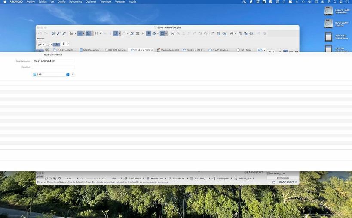Toggle the guide lines button
352x218 pixels.
[x=80, y=33]
